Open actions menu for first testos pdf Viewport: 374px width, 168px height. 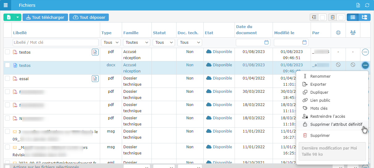pos(365,52)
